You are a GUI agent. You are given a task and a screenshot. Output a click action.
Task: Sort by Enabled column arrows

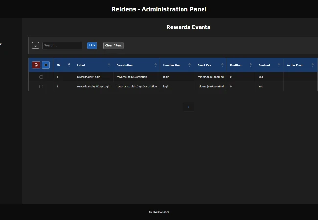tap(279, 65)
